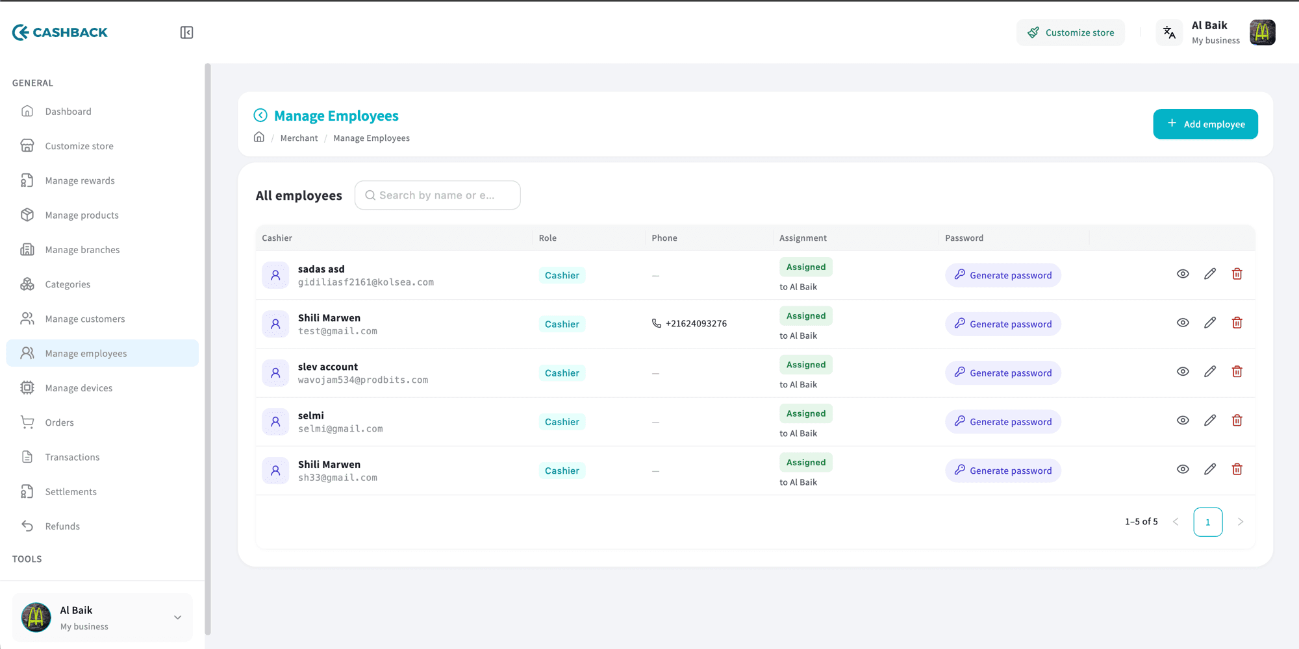Click Merchant in the breadcrumb
The image size is (1299, 649).
click(x=299, y=138)
